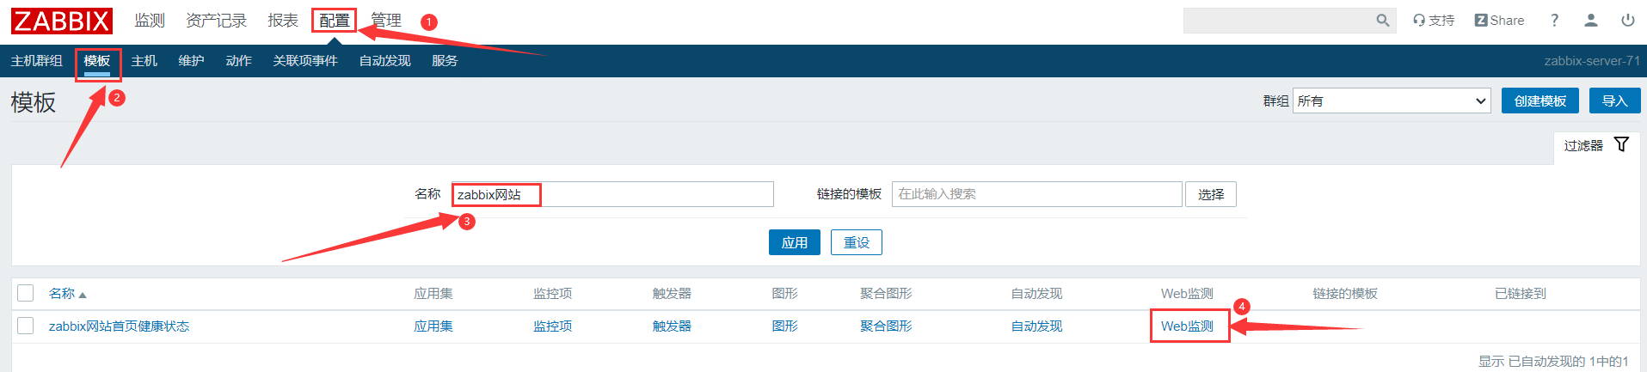The image size is (1647, 372).
Task: Click the 应用 filter button
Action: tap(795, 242)
